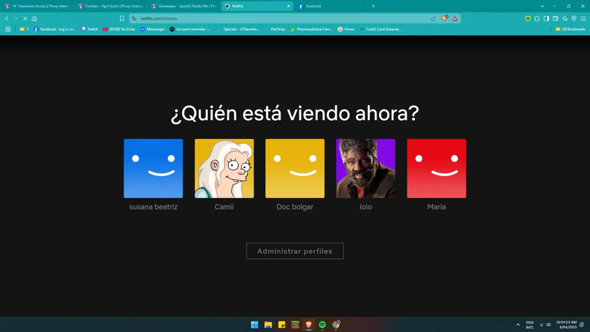Screen dimensions: 590x332
Task: Open the PairDrop bookmark
Action: 275,29
